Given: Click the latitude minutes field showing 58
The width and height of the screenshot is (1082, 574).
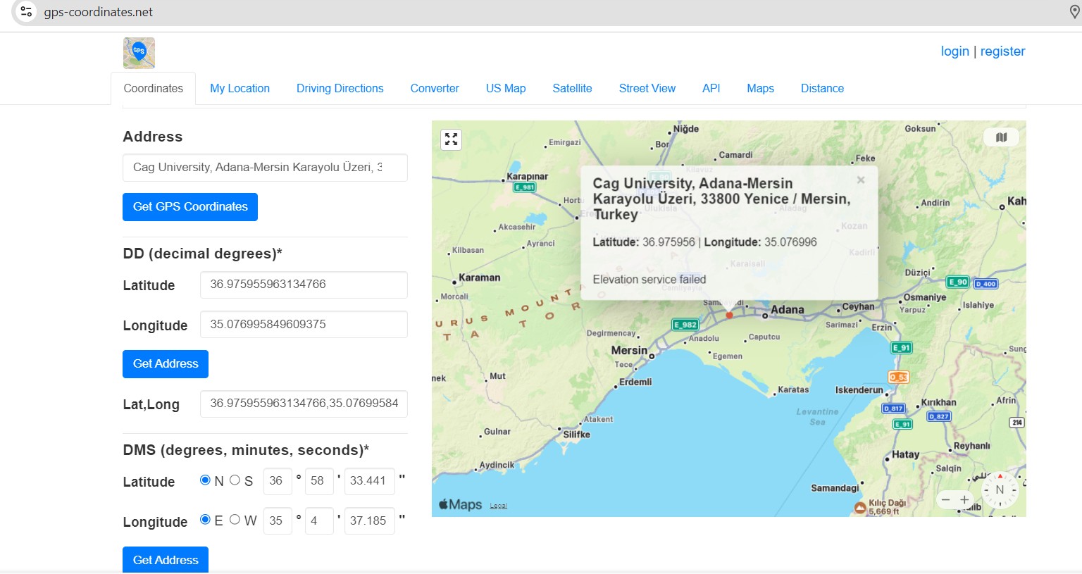Looking at the screenshot, I should (x=319, y=481).
